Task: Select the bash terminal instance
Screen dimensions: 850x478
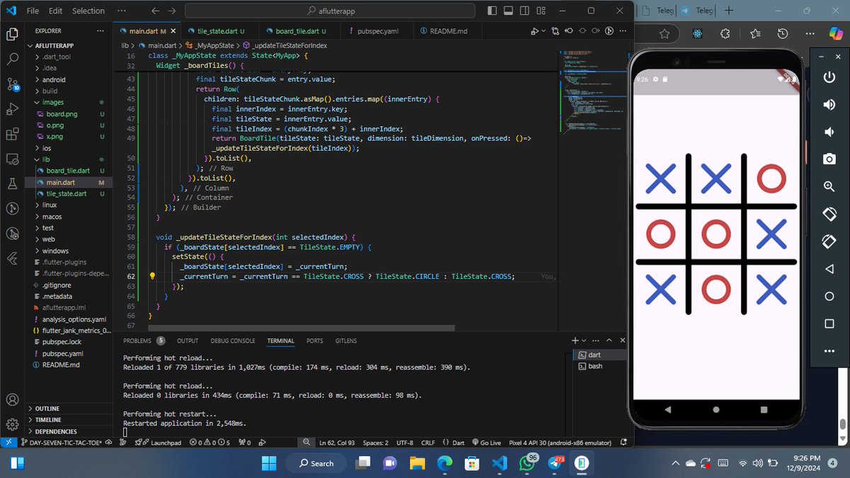Action: (594, 366)
